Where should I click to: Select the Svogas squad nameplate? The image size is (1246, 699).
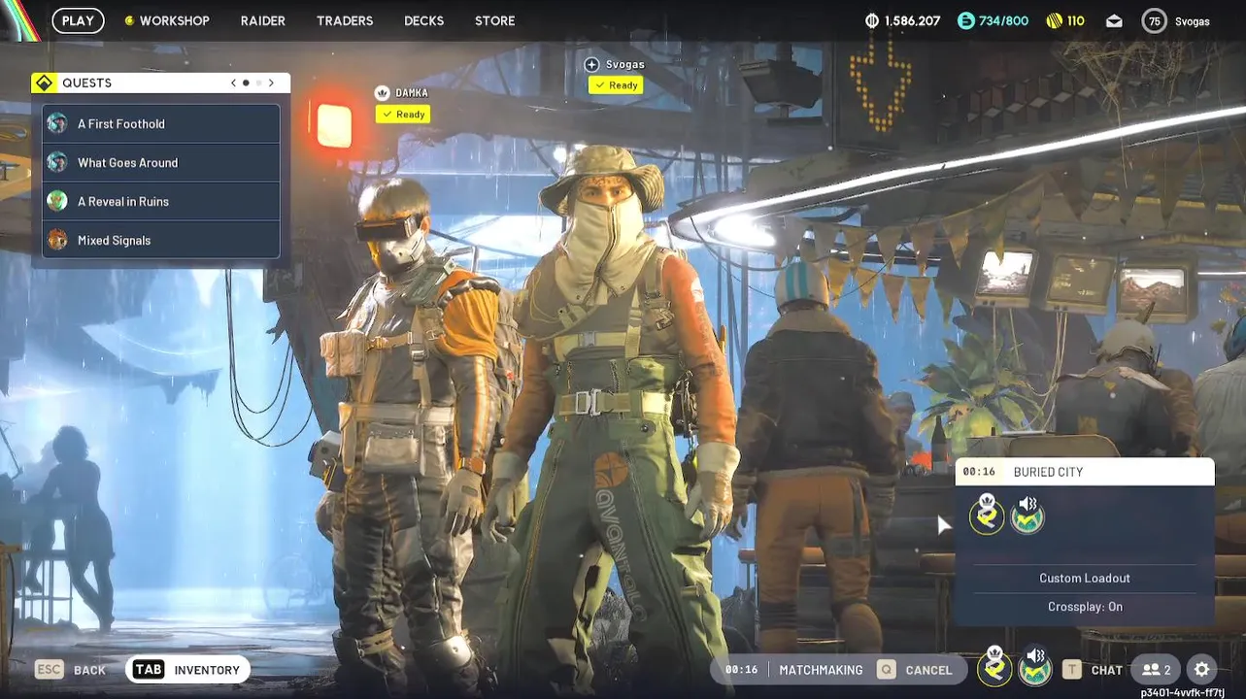[x=625, y=64]
